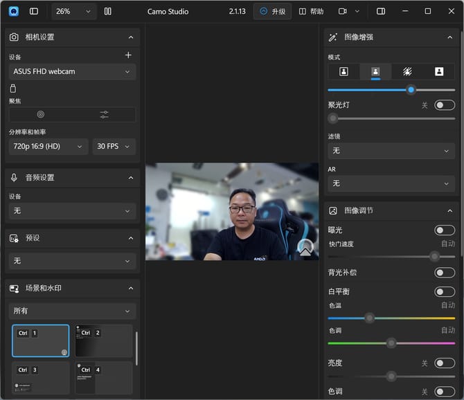The width and height of the screenshot is (464, 400).
Task: Turn on the 曝光 exposure toggle
Action: pyautogui.click(x=444, y=230)
